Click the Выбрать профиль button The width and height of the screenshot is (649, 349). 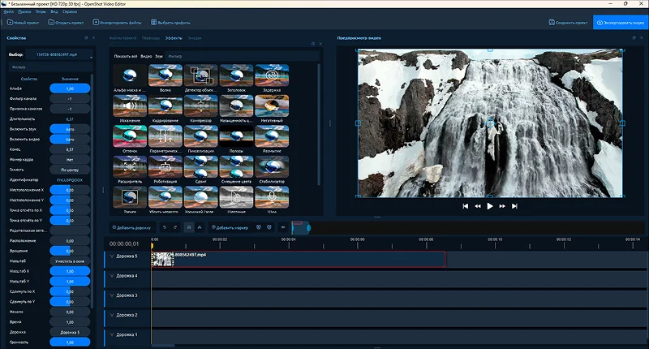170,23
